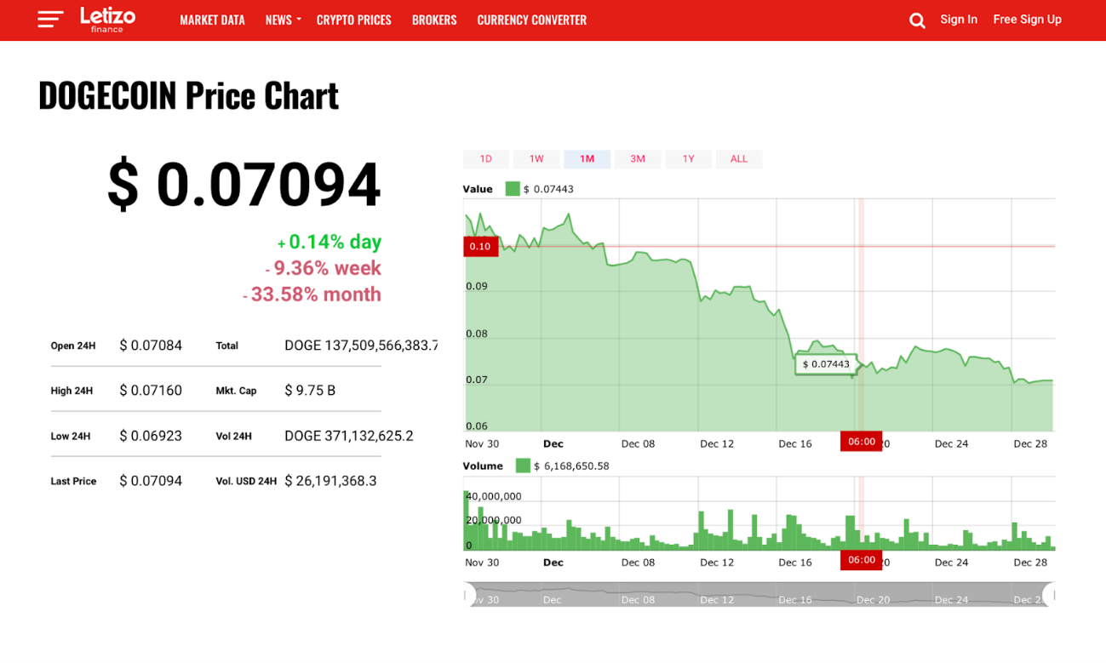
Task: Click the Mkt. Cap value $ 9.75 B
Action: click(x=310, y=391)
